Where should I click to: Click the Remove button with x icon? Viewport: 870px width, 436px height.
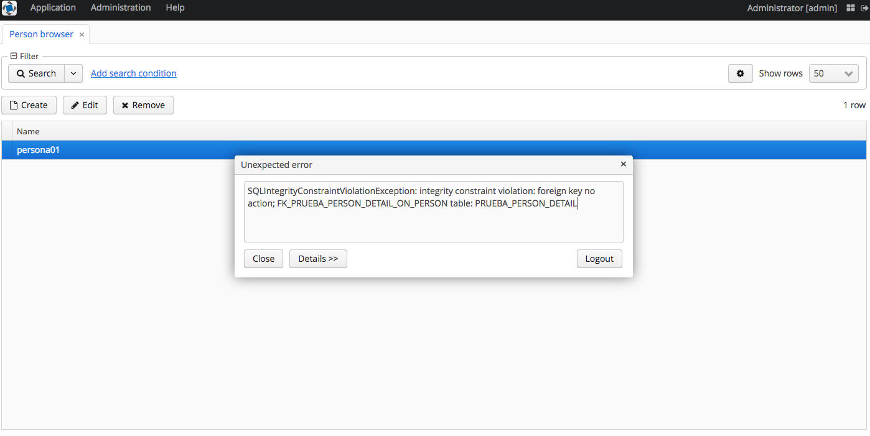click(143, 105)
